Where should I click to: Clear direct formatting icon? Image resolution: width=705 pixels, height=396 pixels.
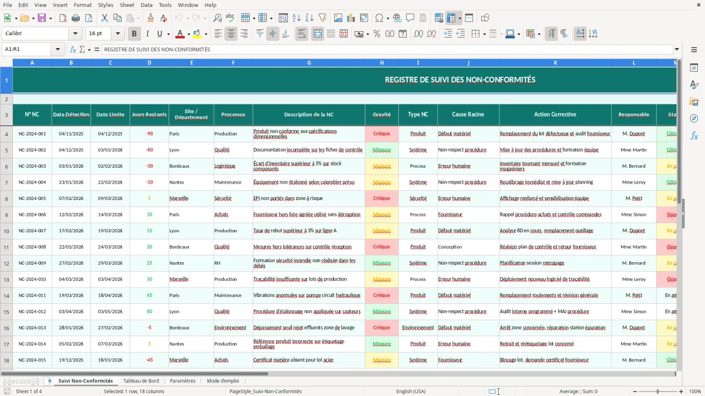163,18
